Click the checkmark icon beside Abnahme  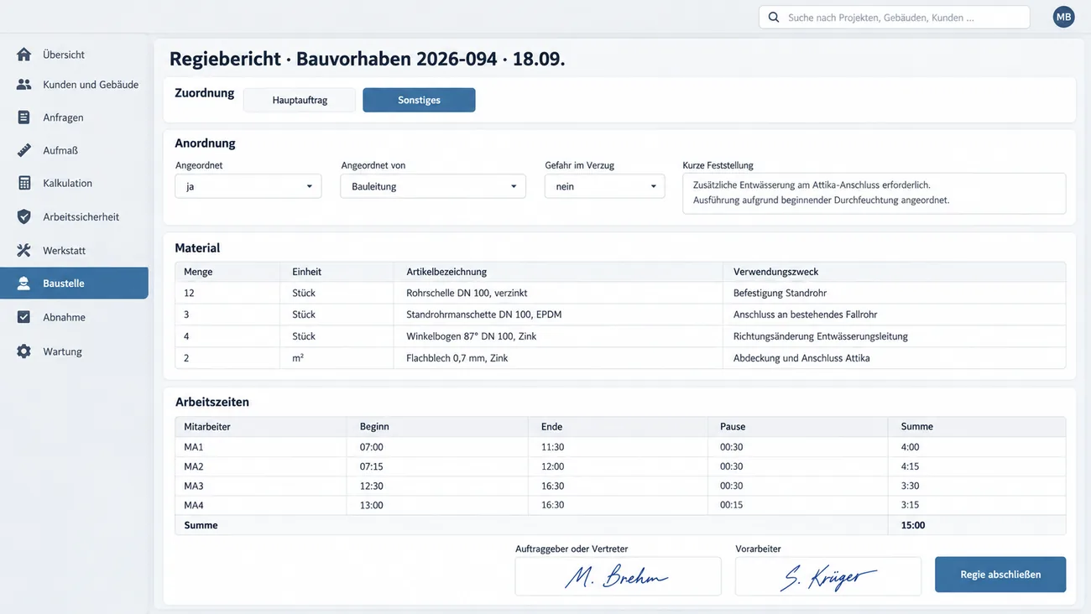coord(23,317)
